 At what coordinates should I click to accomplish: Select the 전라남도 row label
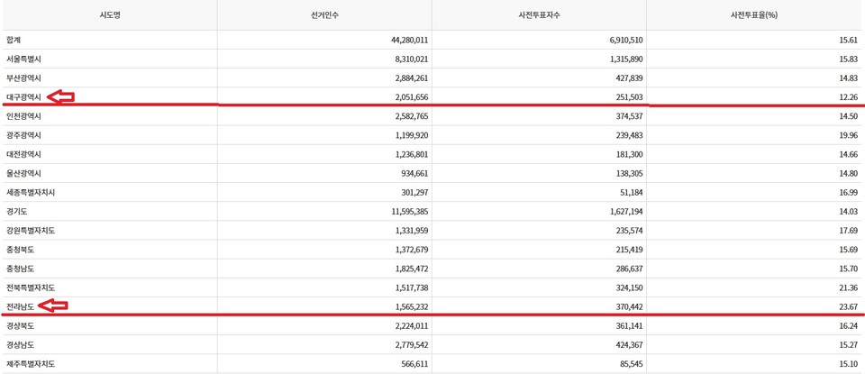click(x=21, y=307)
